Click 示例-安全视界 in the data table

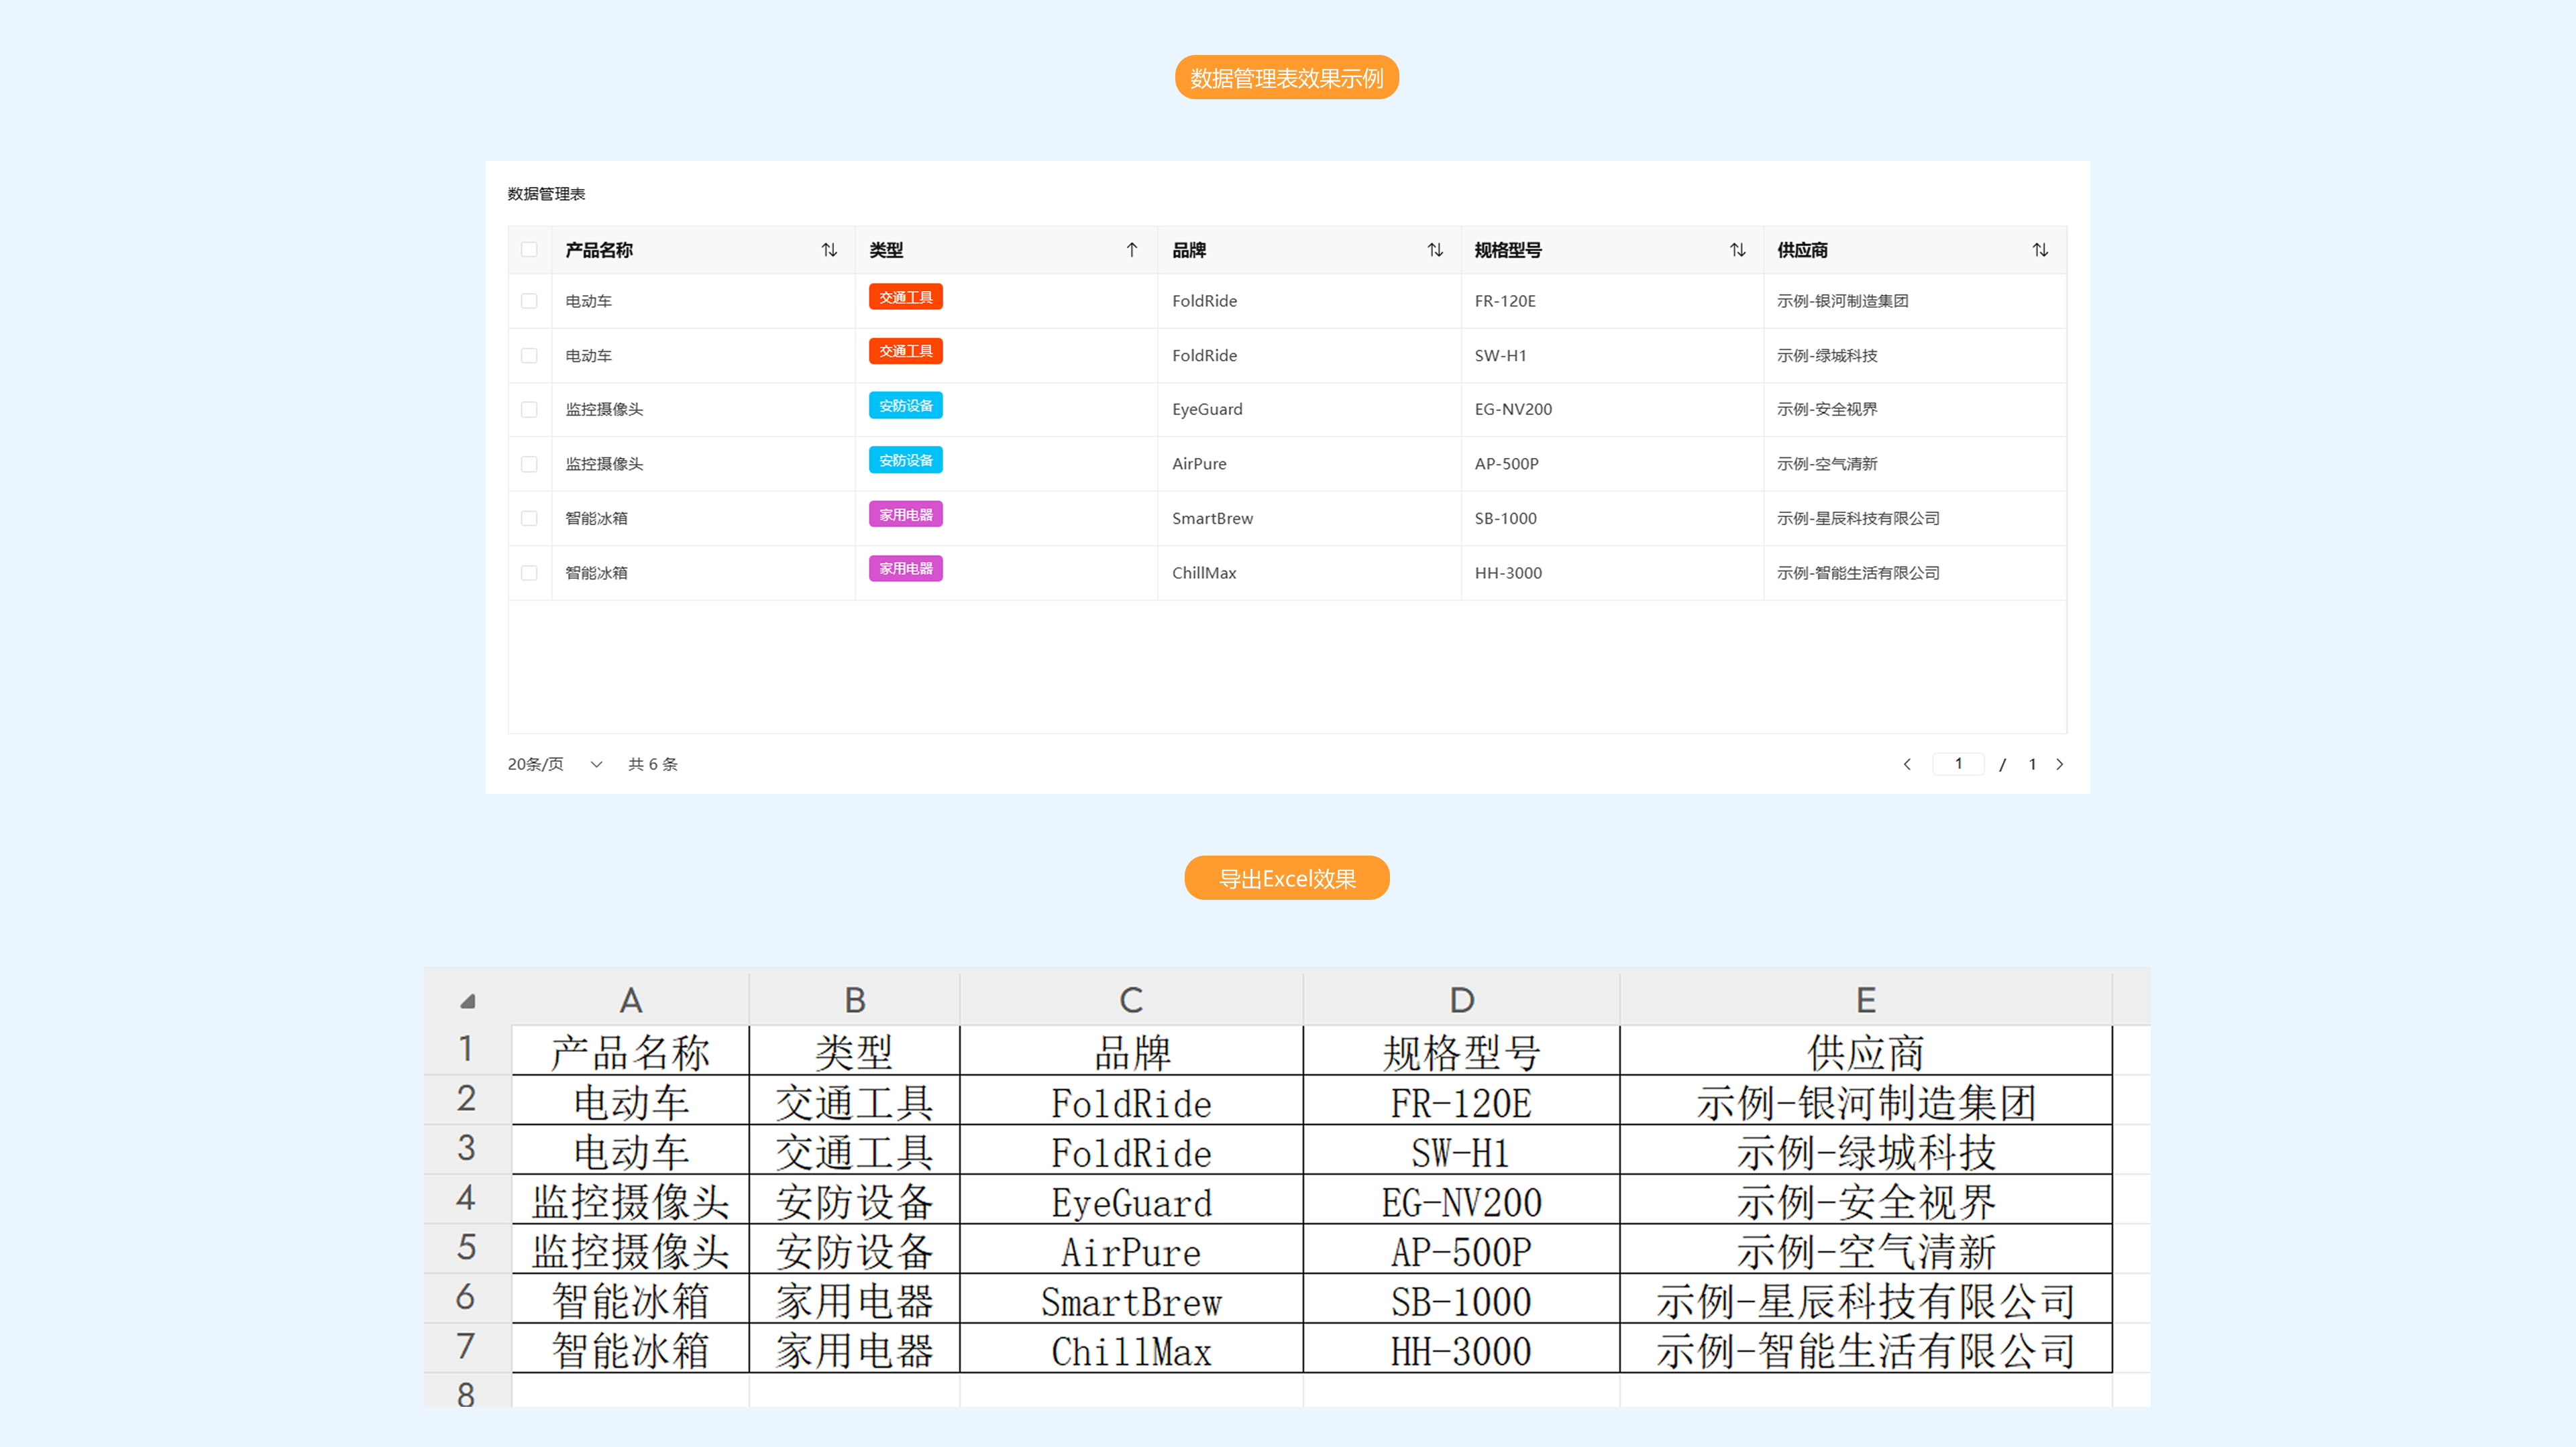(1827, 410)
